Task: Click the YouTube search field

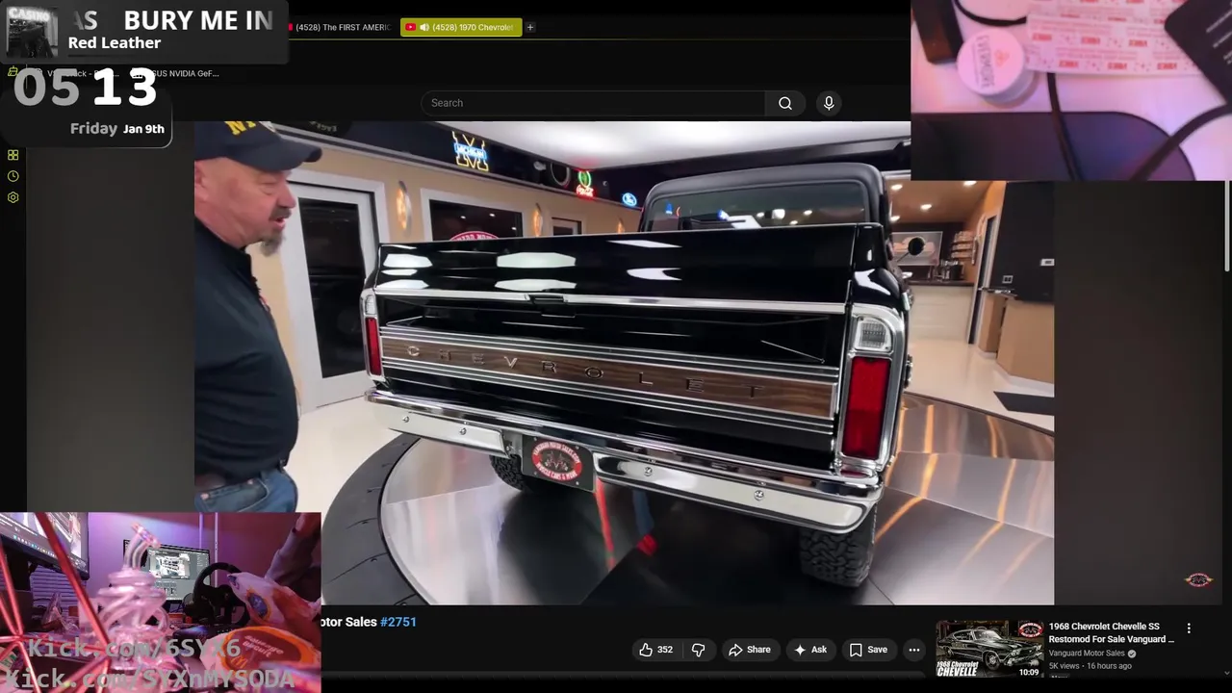Action: [593, 103]
